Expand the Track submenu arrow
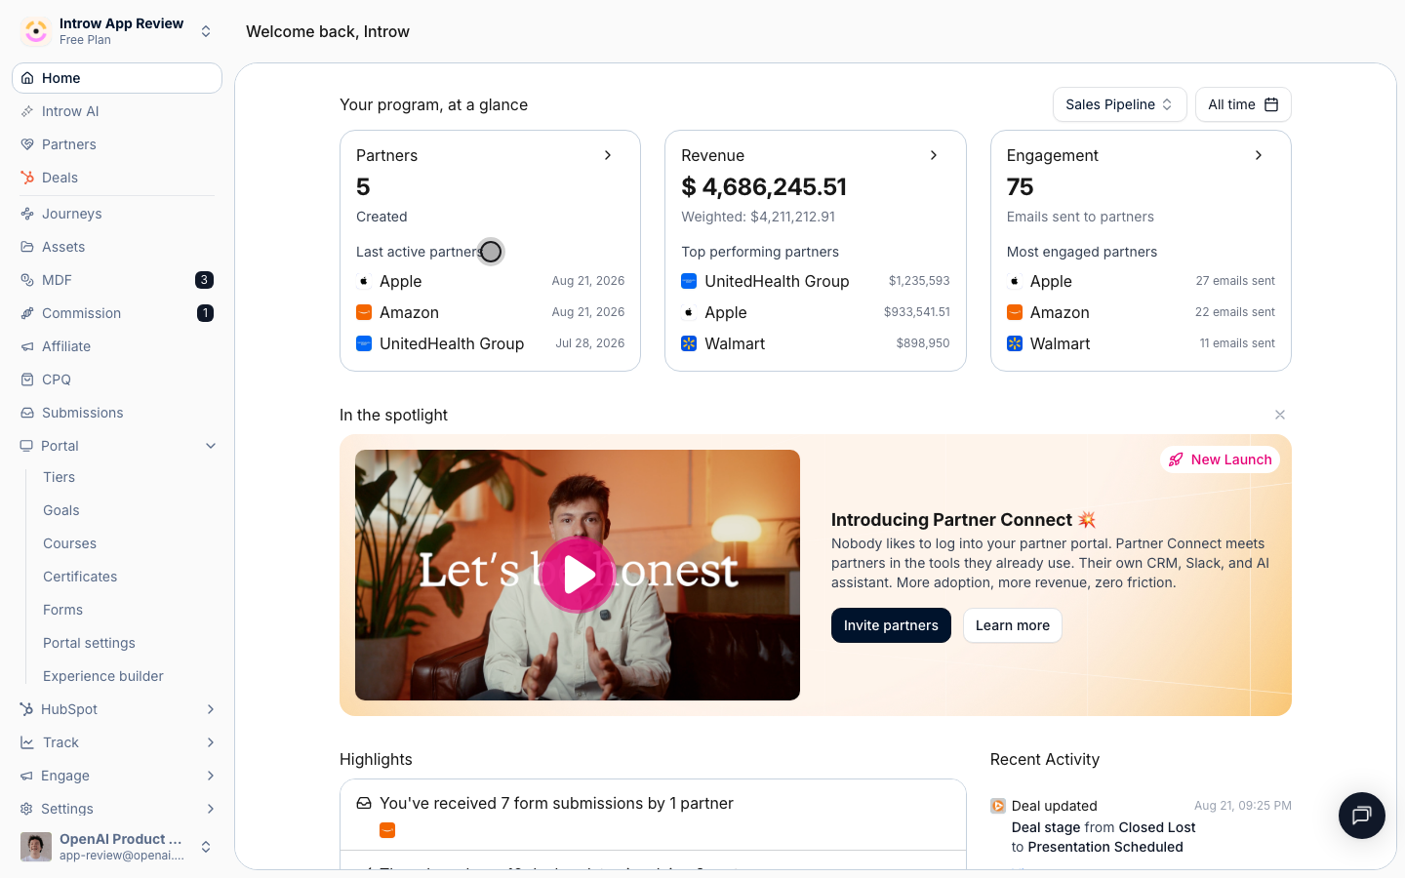Screen dimensions: 1405x878 pos(211,742)
